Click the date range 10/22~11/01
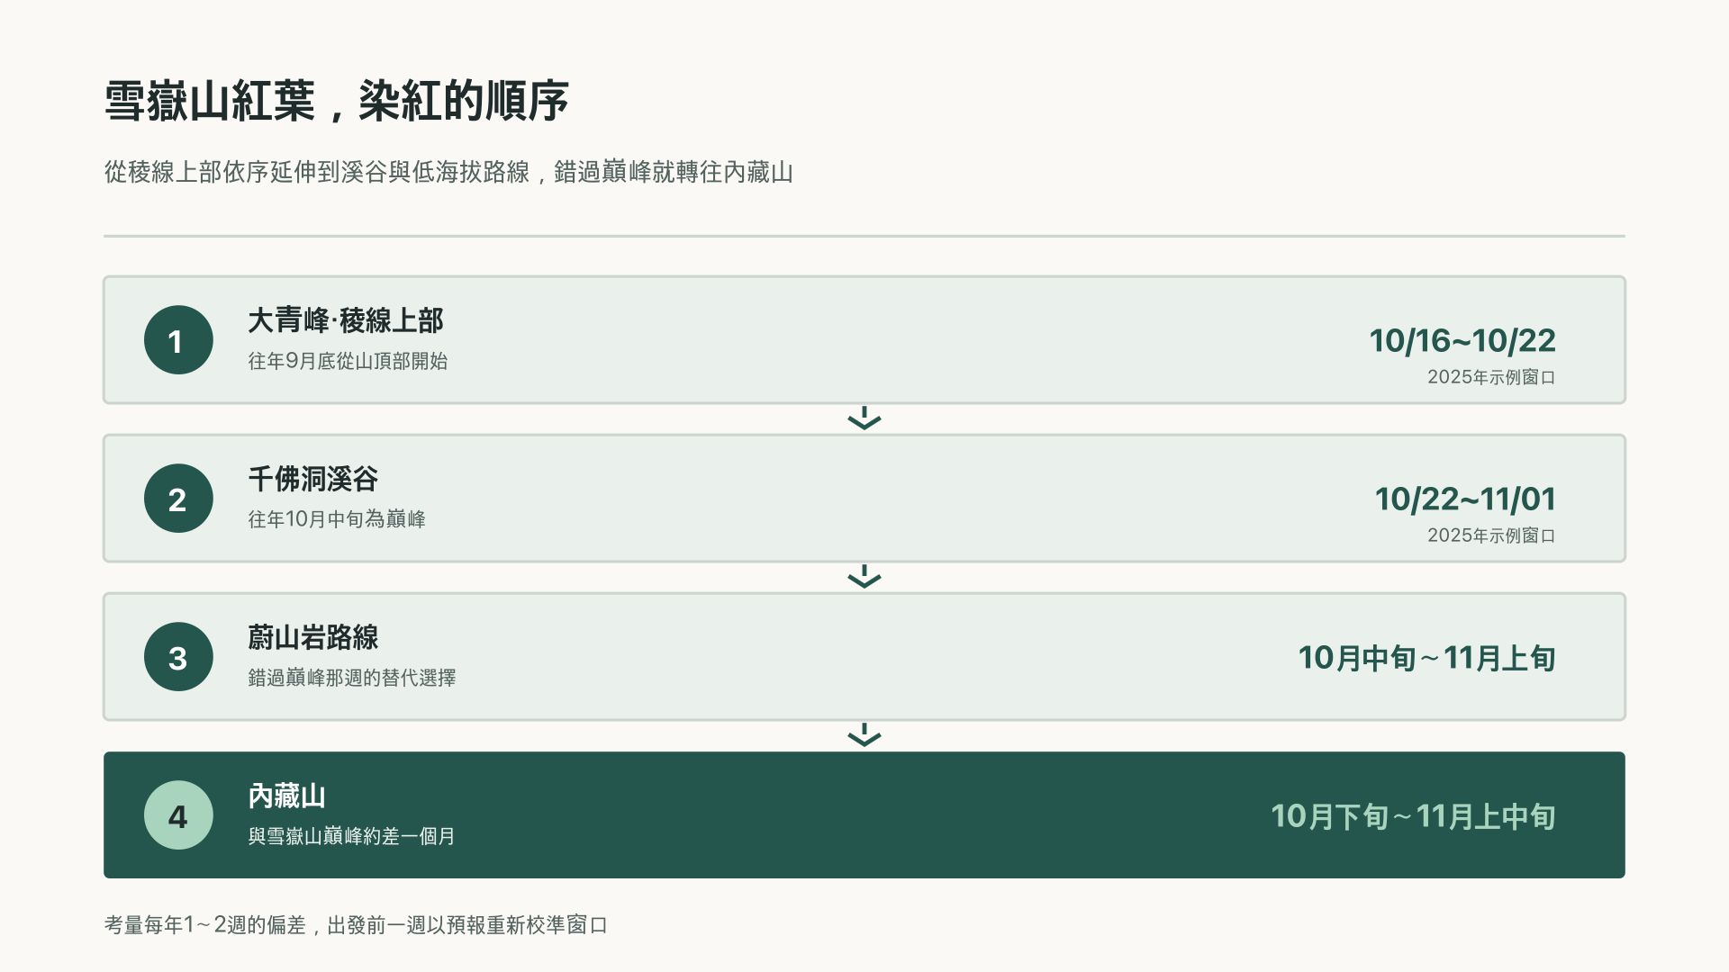1729x972 pixels. (x=1465, y=499)
